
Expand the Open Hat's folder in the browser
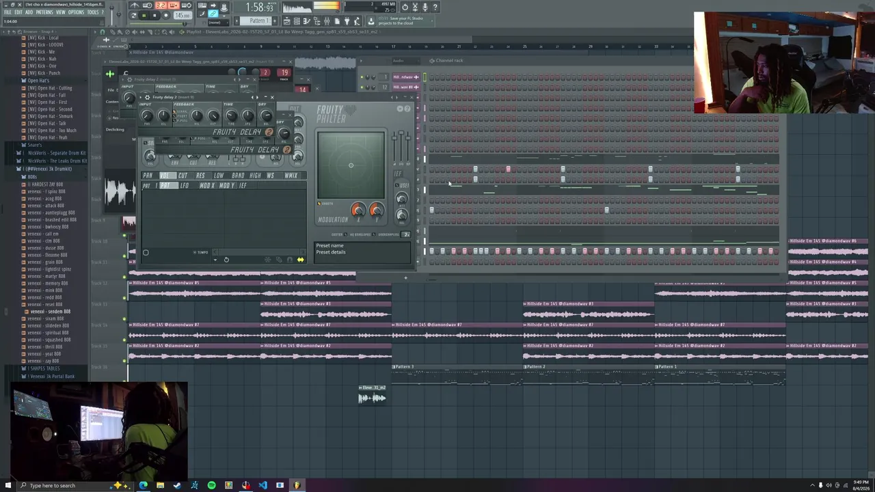38,81
